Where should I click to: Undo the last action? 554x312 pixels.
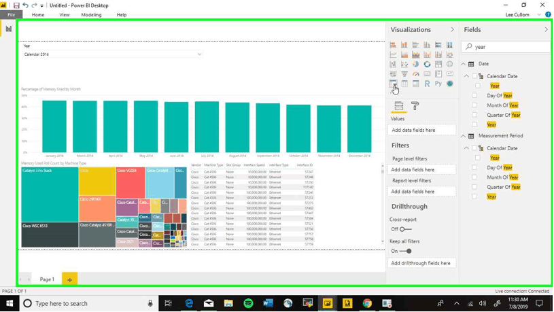click(x=25, y=5)
